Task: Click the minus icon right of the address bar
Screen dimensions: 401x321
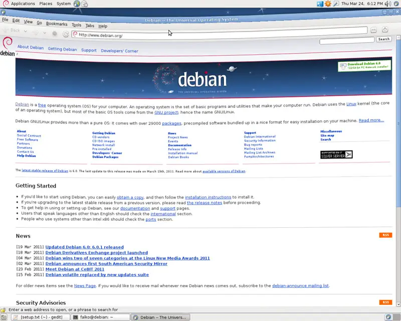Action: point(373,30)
